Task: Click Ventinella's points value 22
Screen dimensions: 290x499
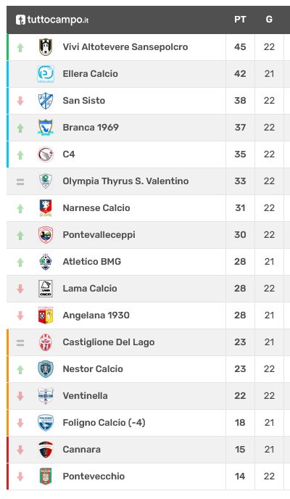Action: 240,396
